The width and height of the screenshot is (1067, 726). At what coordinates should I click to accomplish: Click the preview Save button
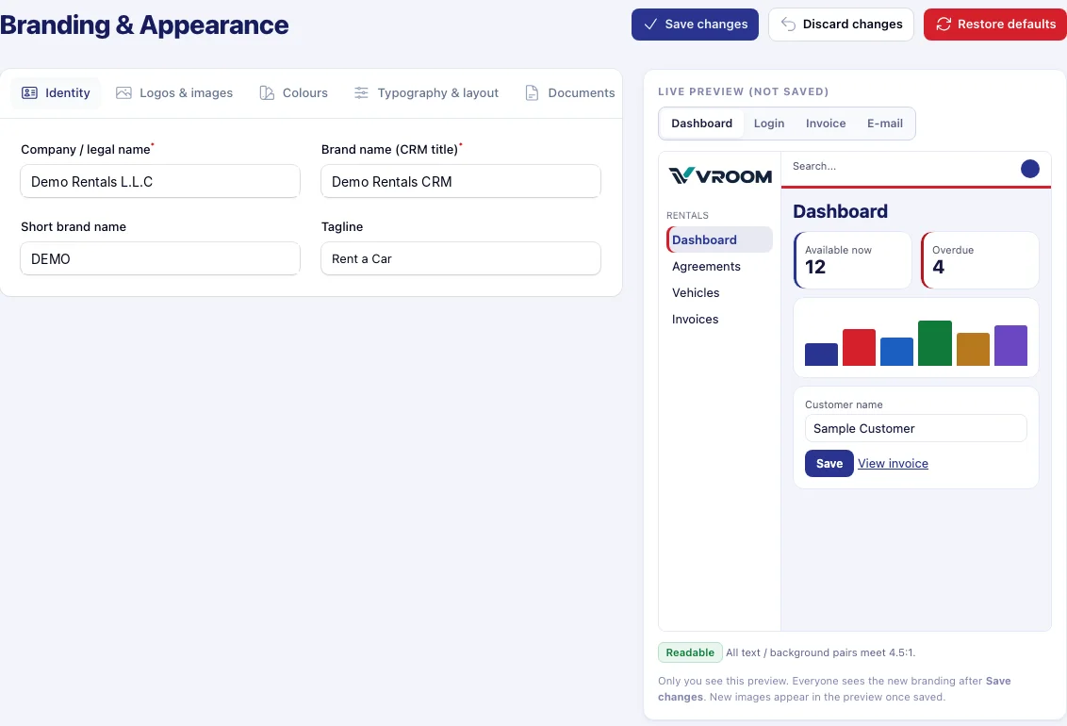point(829,463)
